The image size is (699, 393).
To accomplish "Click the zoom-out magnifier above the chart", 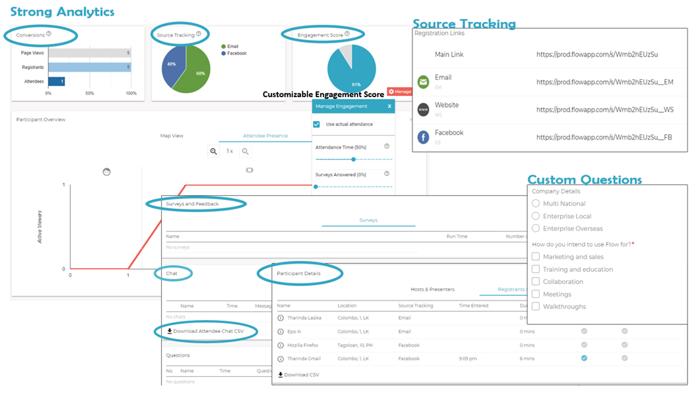I will pyautogui.click(x=245, y=151).
